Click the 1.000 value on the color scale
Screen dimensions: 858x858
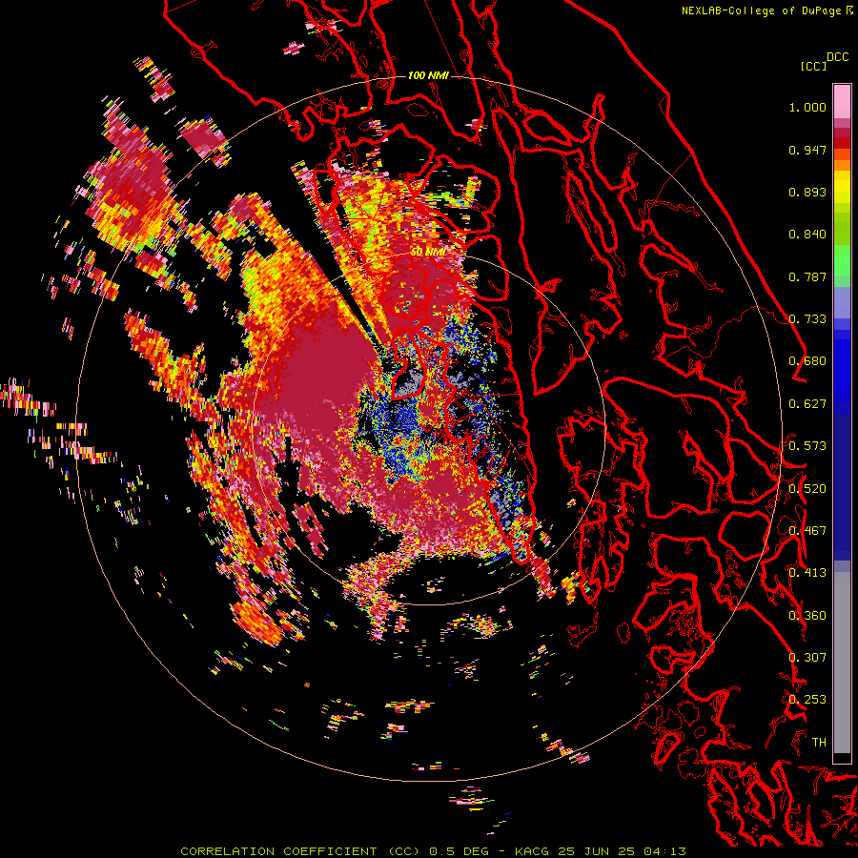[x=807, y=107]
